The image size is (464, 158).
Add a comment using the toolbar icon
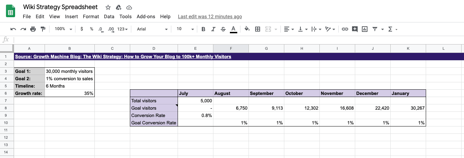click(355, 29)
